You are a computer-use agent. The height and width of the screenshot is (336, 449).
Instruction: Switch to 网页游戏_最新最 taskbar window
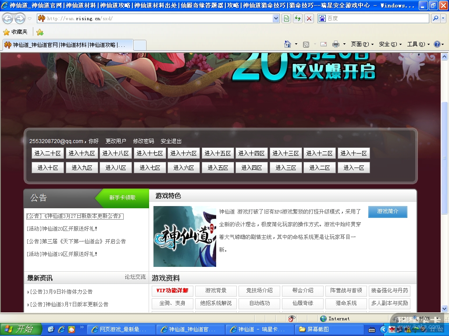120,329
